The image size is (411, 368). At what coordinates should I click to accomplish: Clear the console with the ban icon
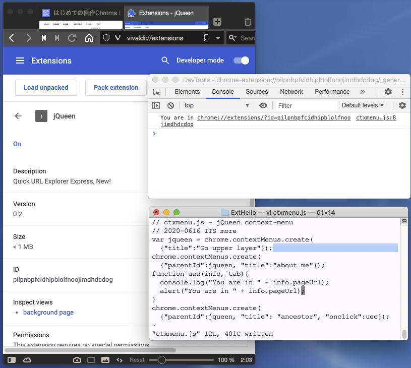click(x=170, y=105)
